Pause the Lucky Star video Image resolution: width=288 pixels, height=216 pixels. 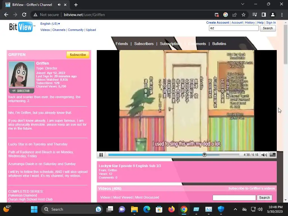pyautogui.click(x=101, y=155)
